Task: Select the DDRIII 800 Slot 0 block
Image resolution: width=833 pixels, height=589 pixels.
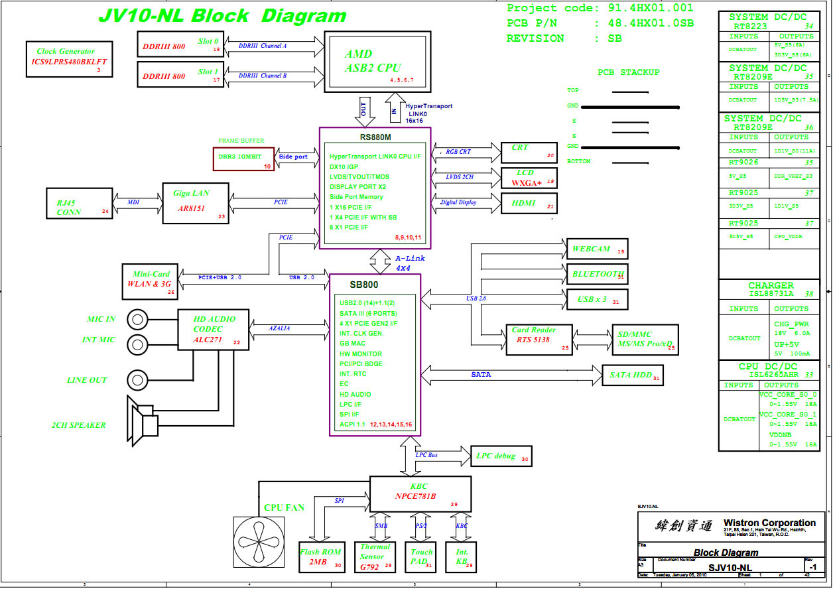Action: [x=180, y=44]
